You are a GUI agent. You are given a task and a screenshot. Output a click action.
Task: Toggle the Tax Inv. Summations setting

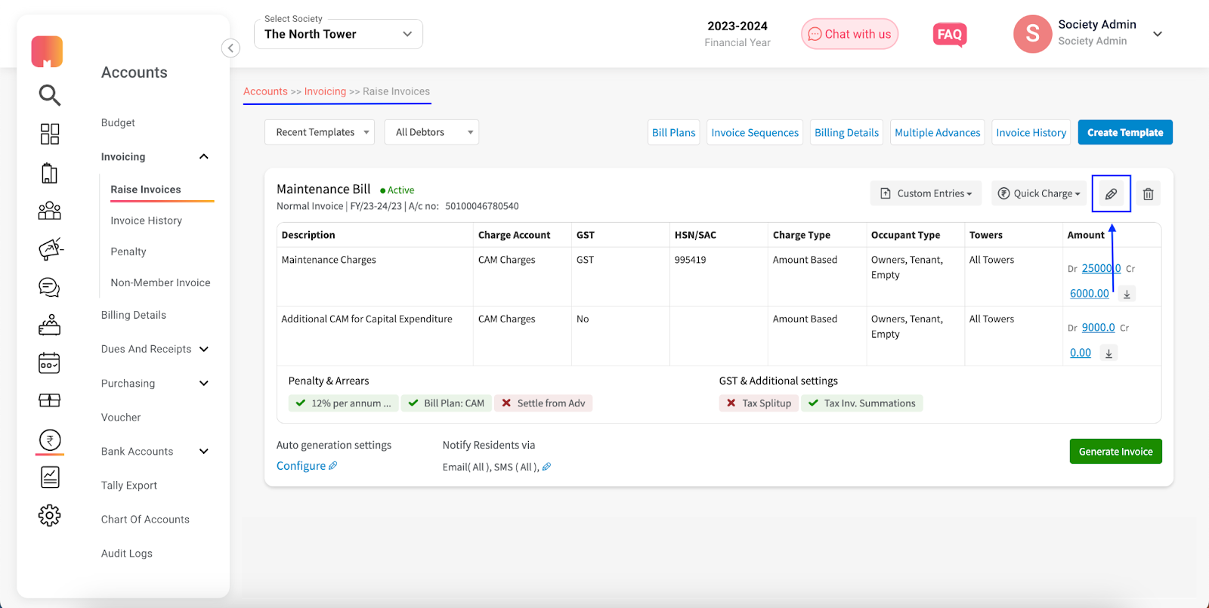click(862, 403)
